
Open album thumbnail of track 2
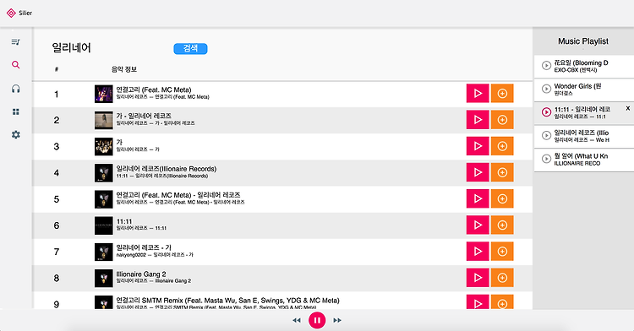(x=103, y=120)
